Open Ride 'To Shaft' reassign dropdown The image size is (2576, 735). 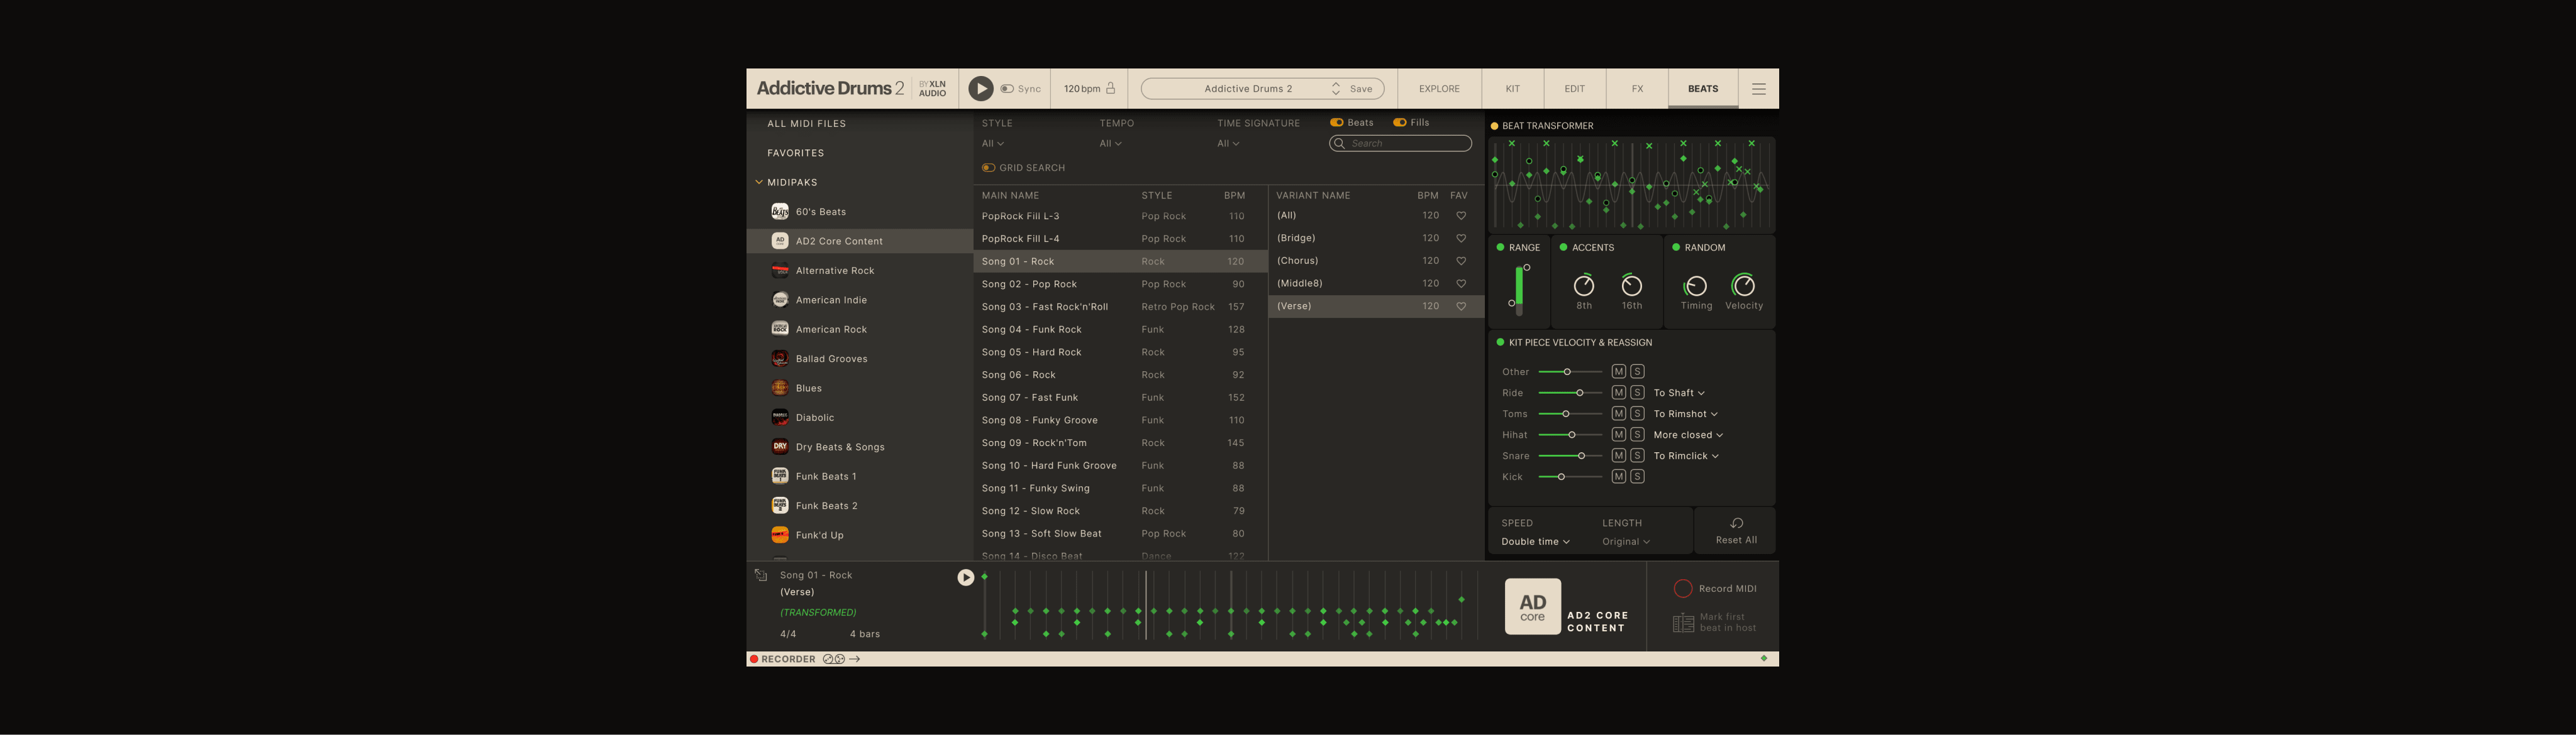pyautogui.click(x=1679, y=393)
